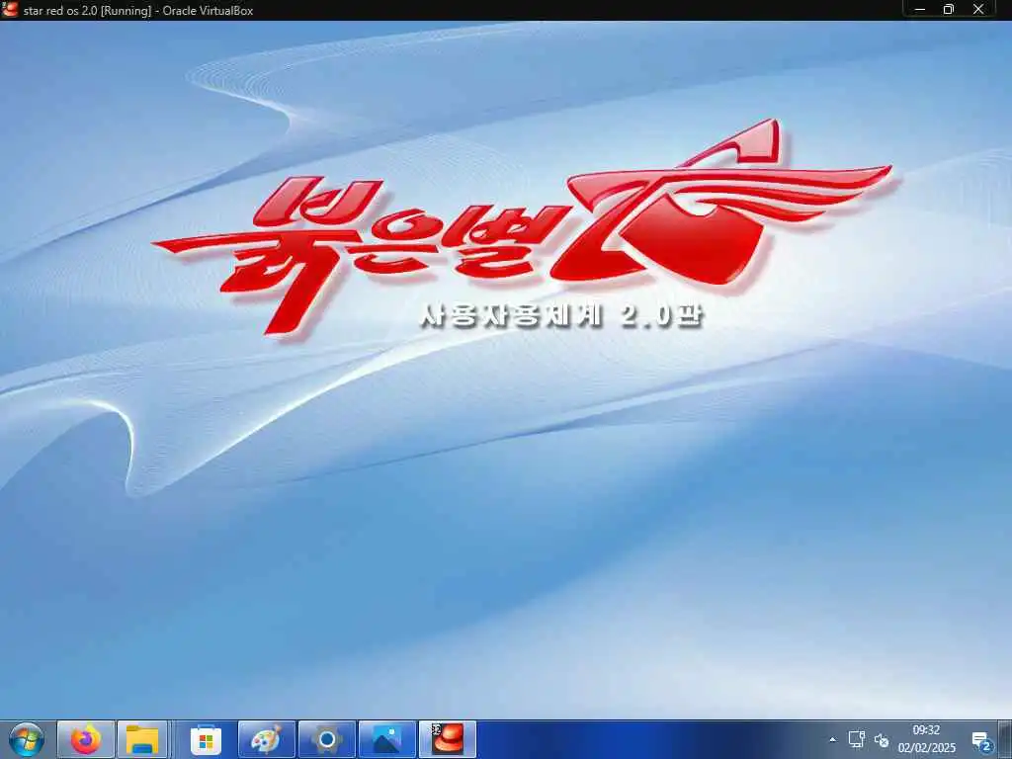
Task: Click the muted volume tray icon
Action: tap(881, 740)
